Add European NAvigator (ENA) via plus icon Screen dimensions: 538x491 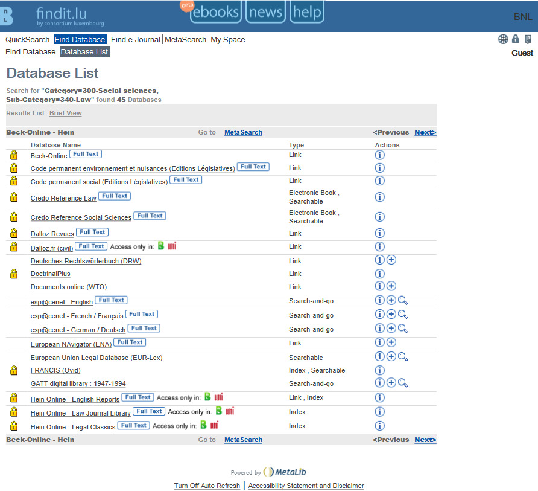click(x=391, y=342)
